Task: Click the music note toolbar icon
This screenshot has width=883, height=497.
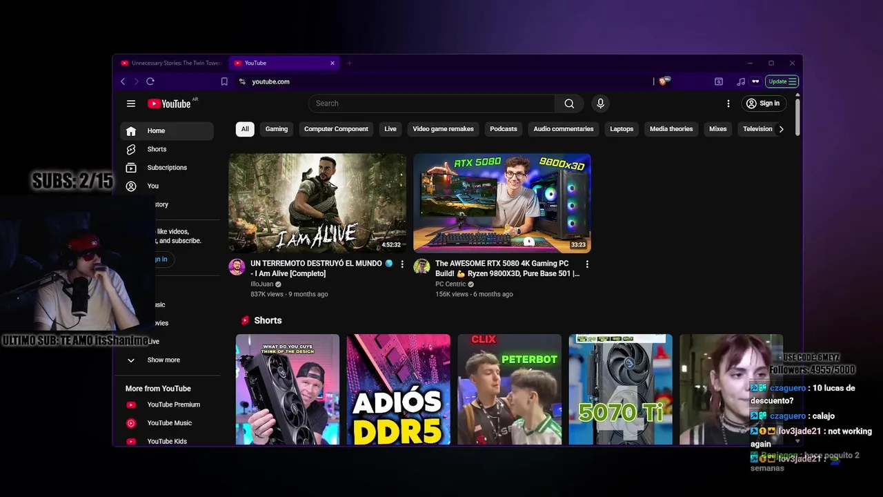Action: coord(740,81)
